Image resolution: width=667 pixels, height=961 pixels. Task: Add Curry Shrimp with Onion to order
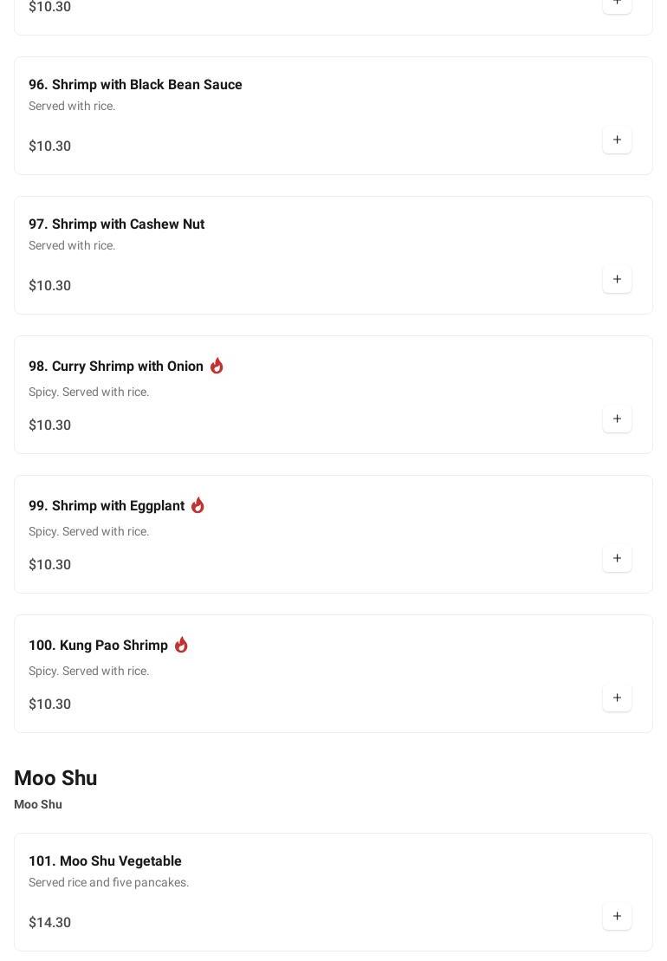tap(617, 419)
